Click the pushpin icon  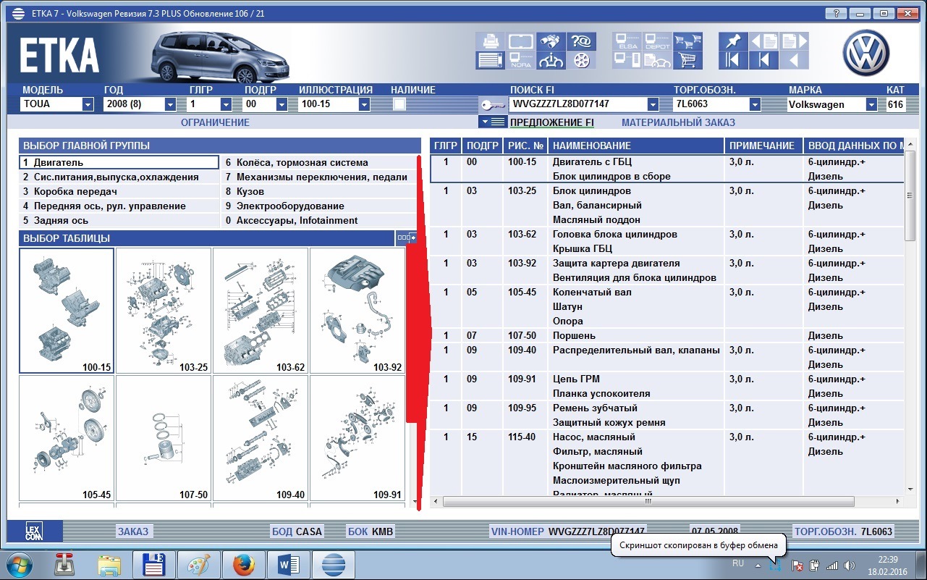(x=733, y=41)
